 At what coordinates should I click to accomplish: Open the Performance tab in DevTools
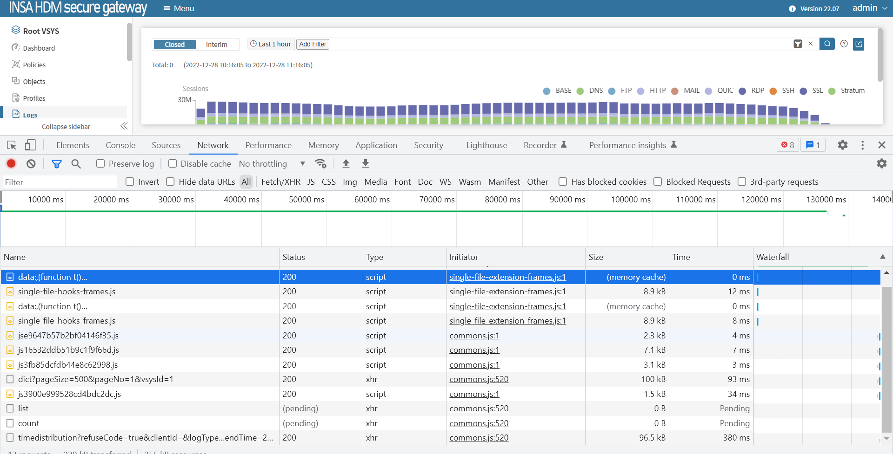(268, 145)
